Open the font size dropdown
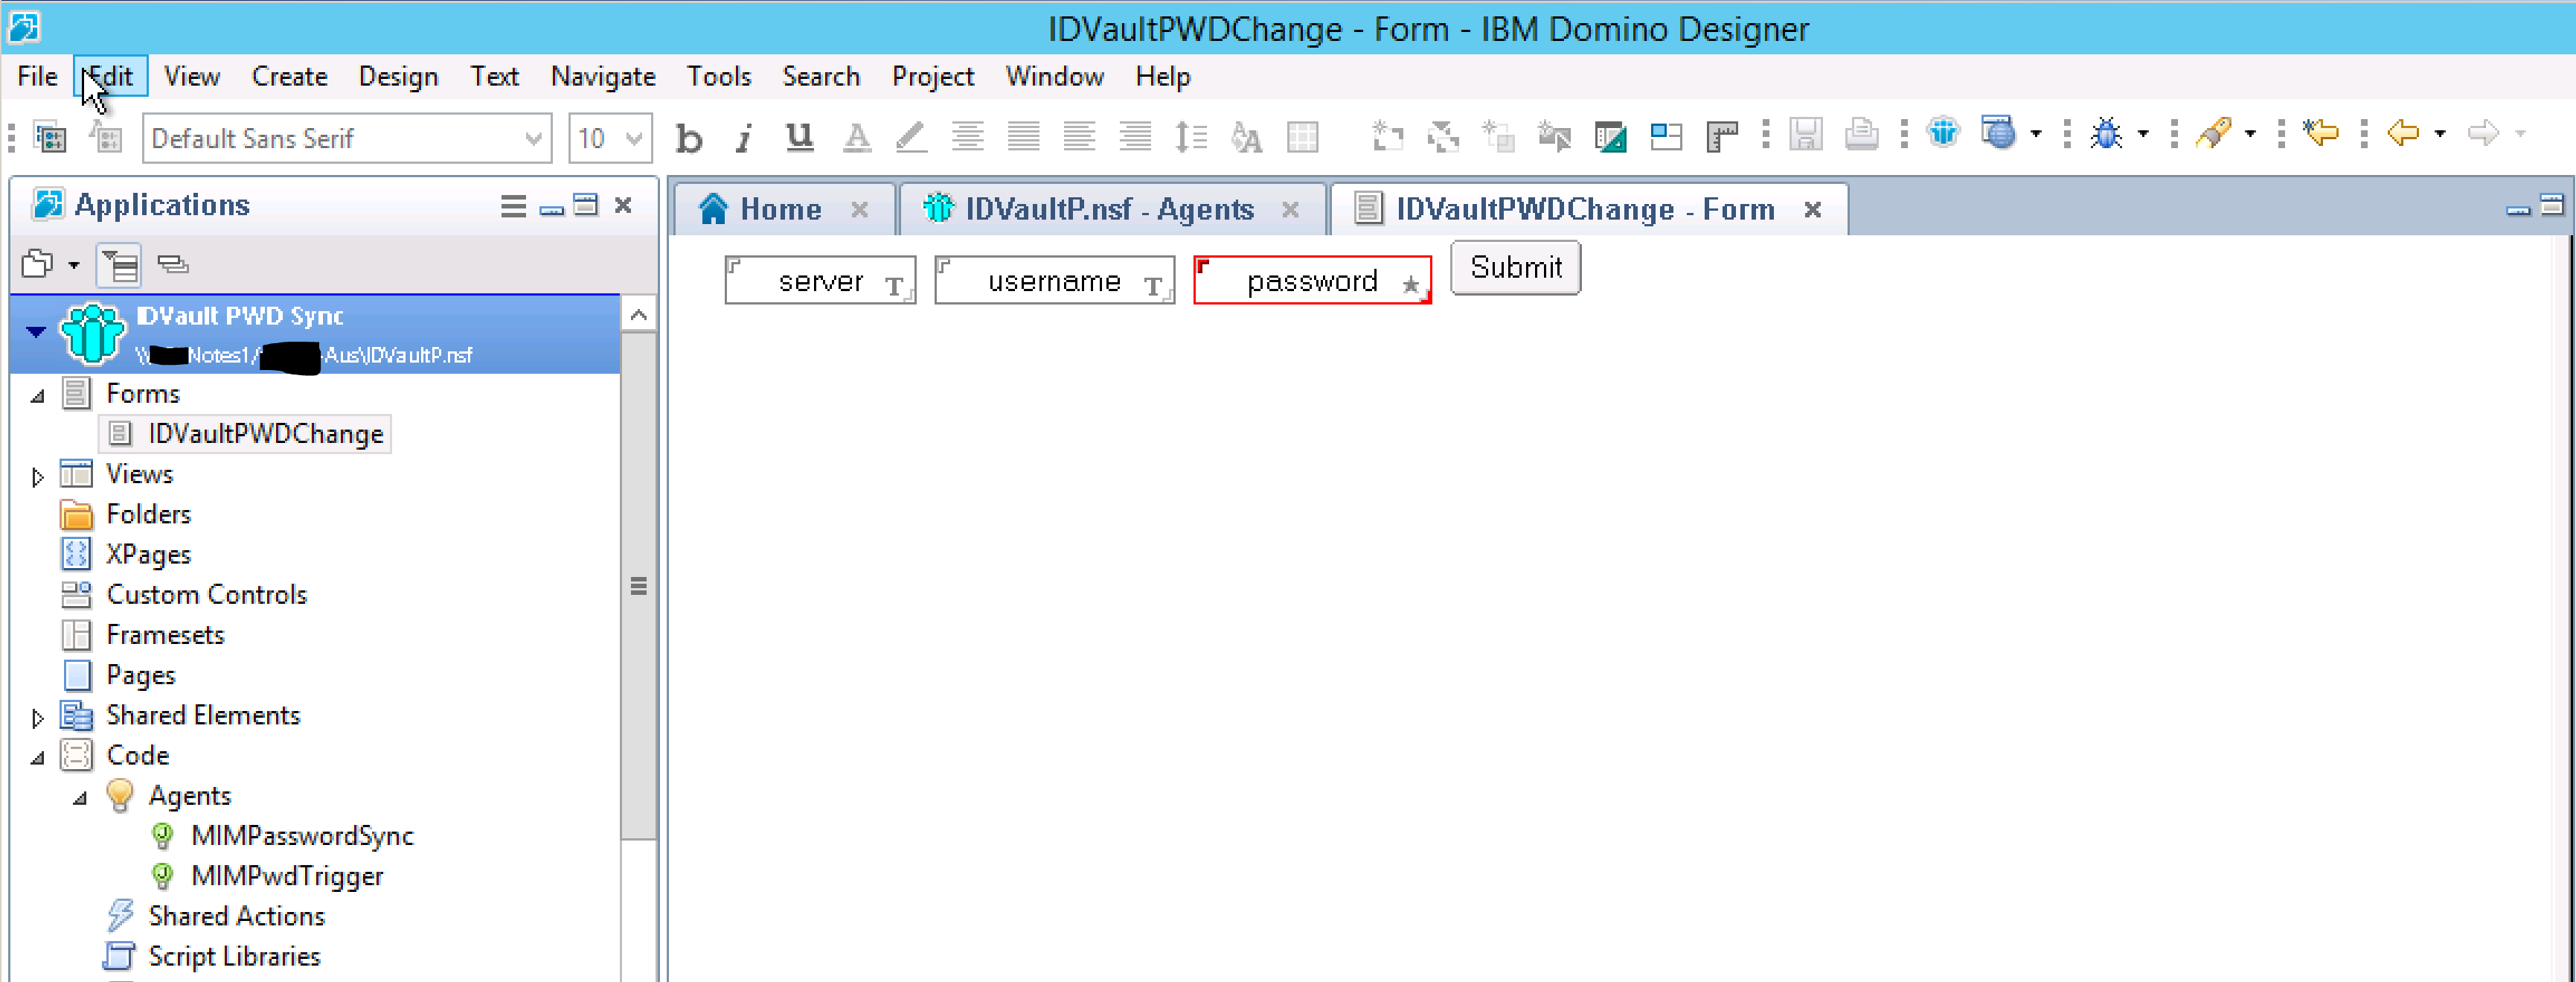2576x982 pixels. pyautogui.click(x=633, y=138)
